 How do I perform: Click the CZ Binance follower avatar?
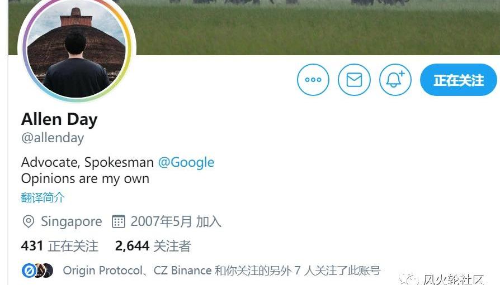(x=39, y=270)
